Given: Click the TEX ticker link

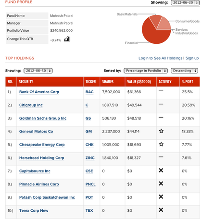Looking at the screenshot, I should click(x=89, y=211).
